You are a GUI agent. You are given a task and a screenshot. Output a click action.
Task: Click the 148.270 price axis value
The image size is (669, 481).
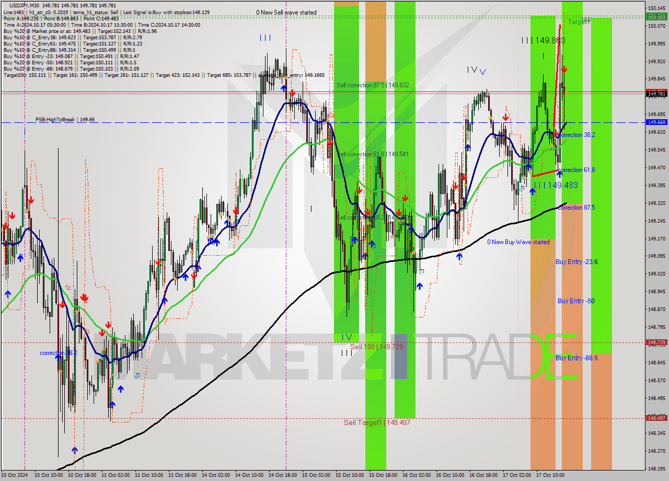tap(657, 451)
